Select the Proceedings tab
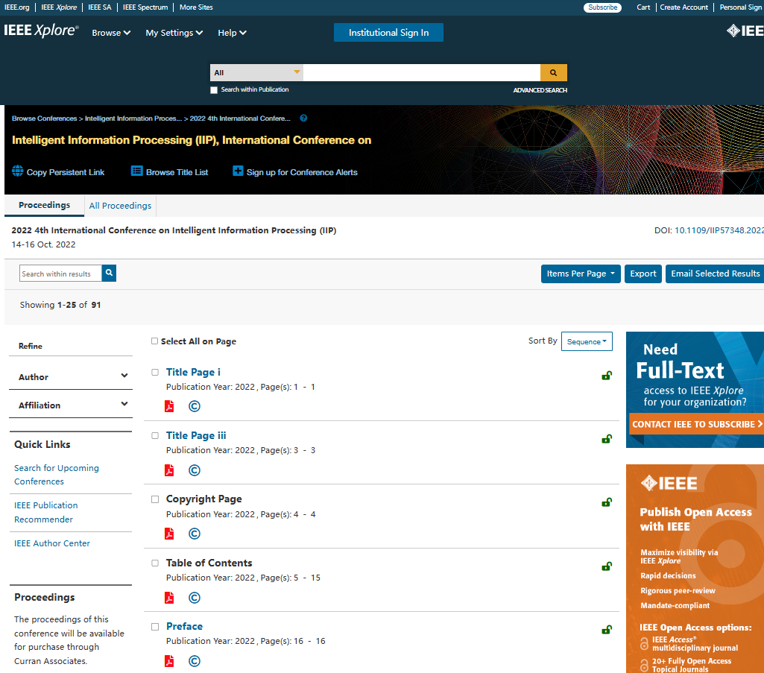The width and height of the screenshot is (764, 673). click(x=44, y=205)
